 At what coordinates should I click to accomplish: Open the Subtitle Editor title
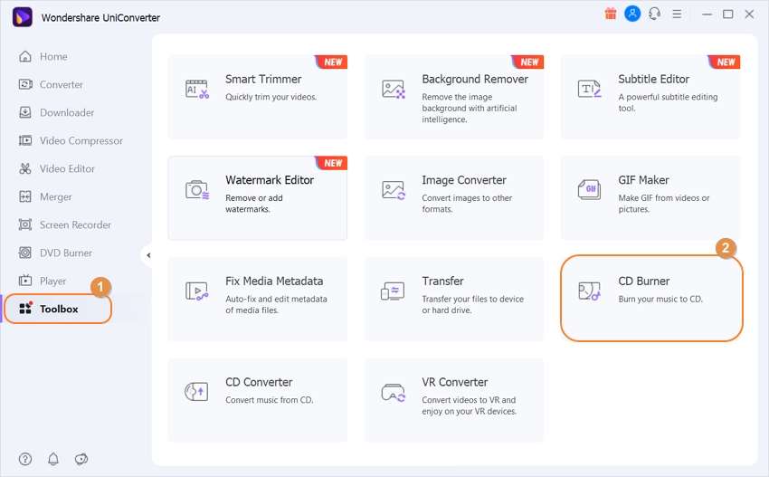point(653,79)
